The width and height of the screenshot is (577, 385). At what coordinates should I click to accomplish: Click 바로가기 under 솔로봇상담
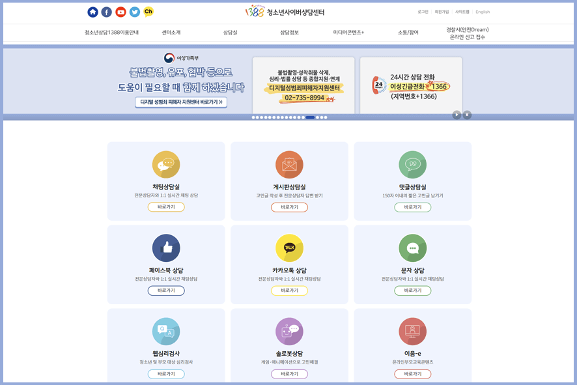(289, 374)
